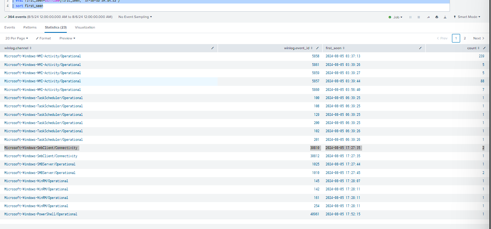The image size is (491, 229).
Task: Click event ID 161 cell
Action: tap(316, 198)
